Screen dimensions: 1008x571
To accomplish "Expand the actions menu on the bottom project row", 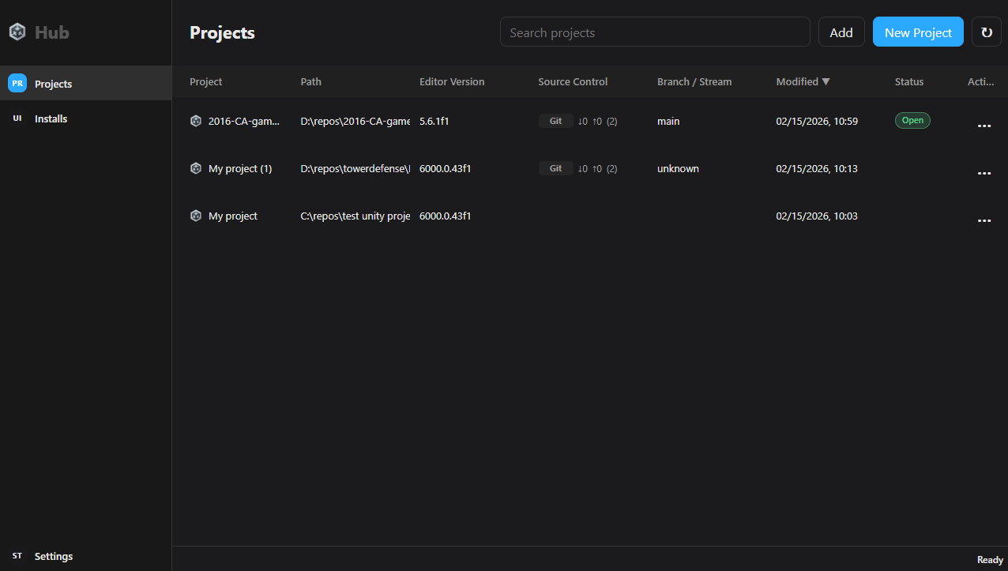I will [x=984, y=220].
